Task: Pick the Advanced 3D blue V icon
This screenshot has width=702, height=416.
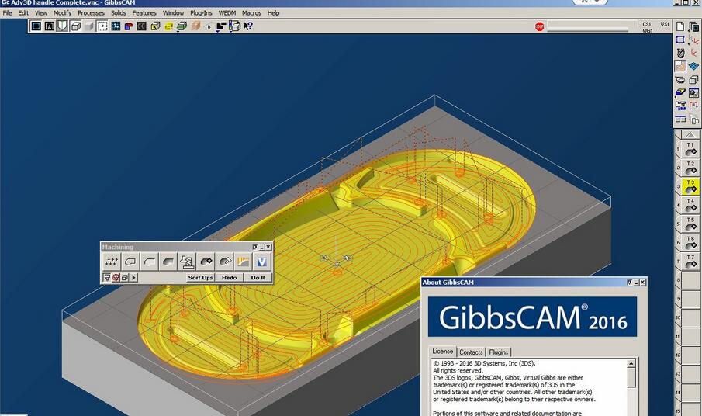Action: point(262,262)
